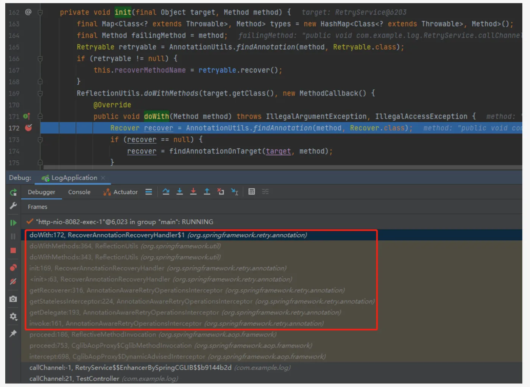
Task: Click the Rerun LogApplication icon
Action: point(13,192)
